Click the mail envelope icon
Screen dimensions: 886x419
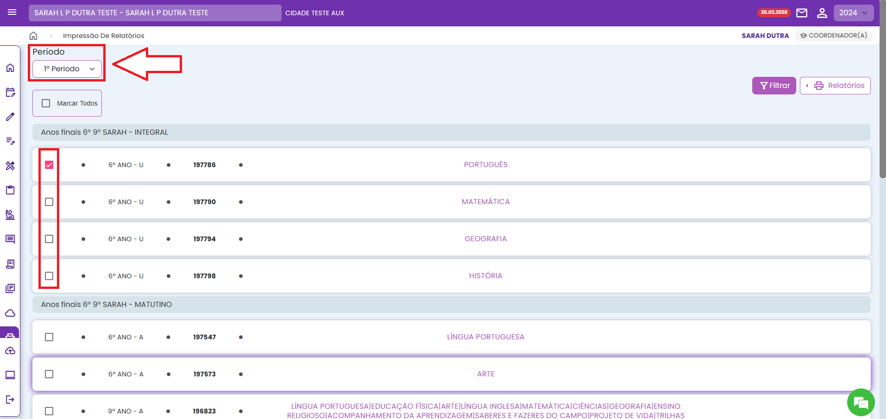[x=802, y=13]
